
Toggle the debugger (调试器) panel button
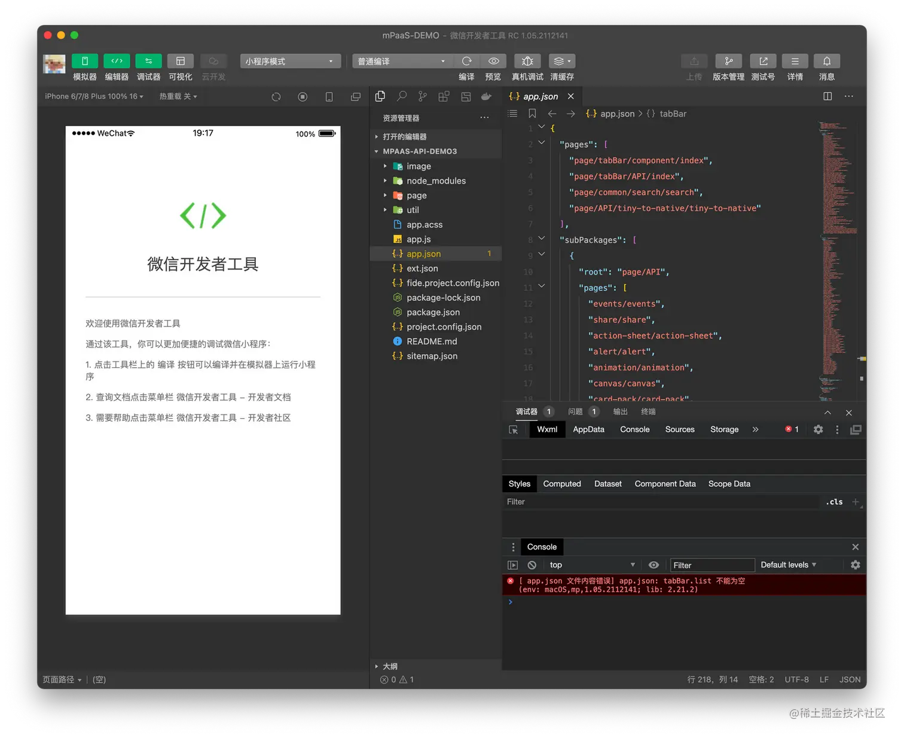tap(148, 61)
